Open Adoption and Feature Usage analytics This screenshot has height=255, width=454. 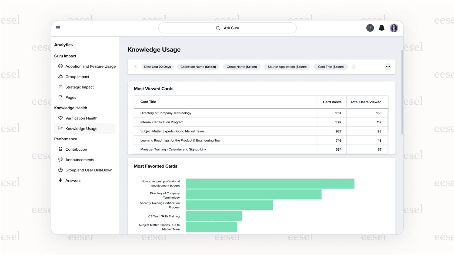(x=90, y=66)
